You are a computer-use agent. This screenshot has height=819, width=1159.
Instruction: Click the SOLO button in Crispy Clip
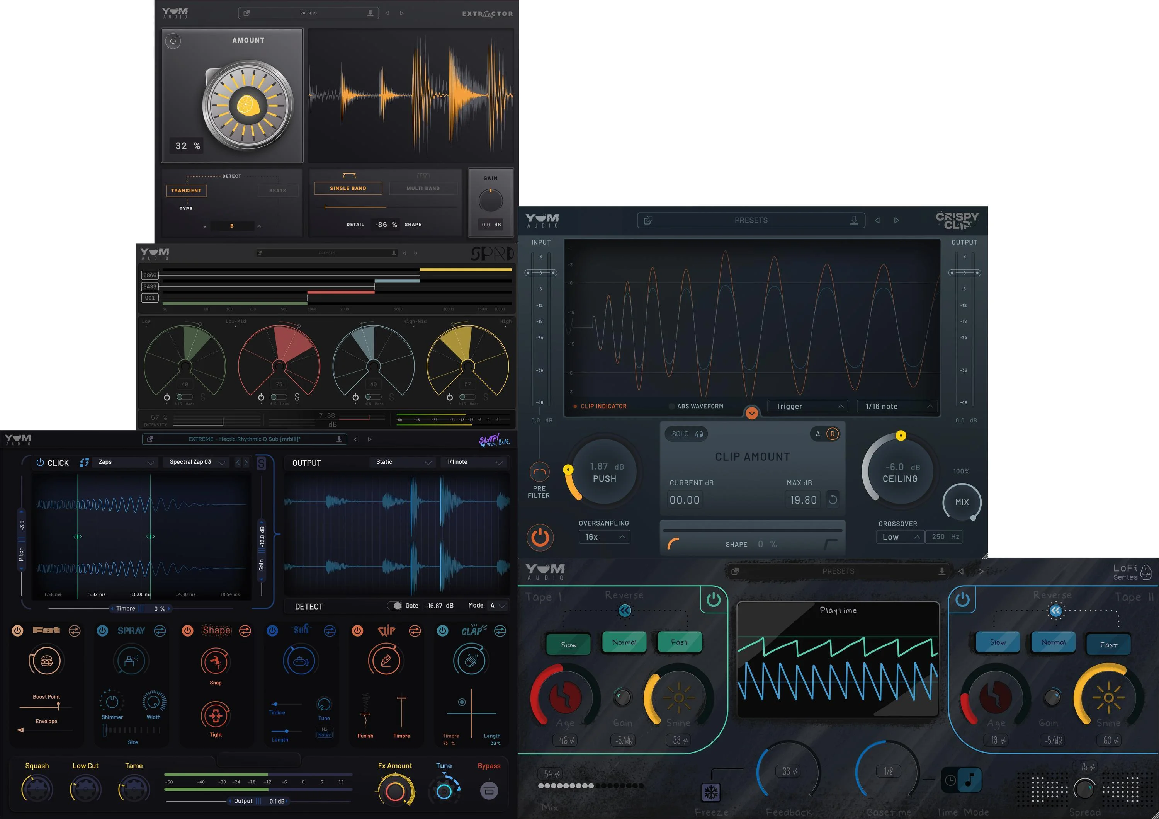[687, 434]
